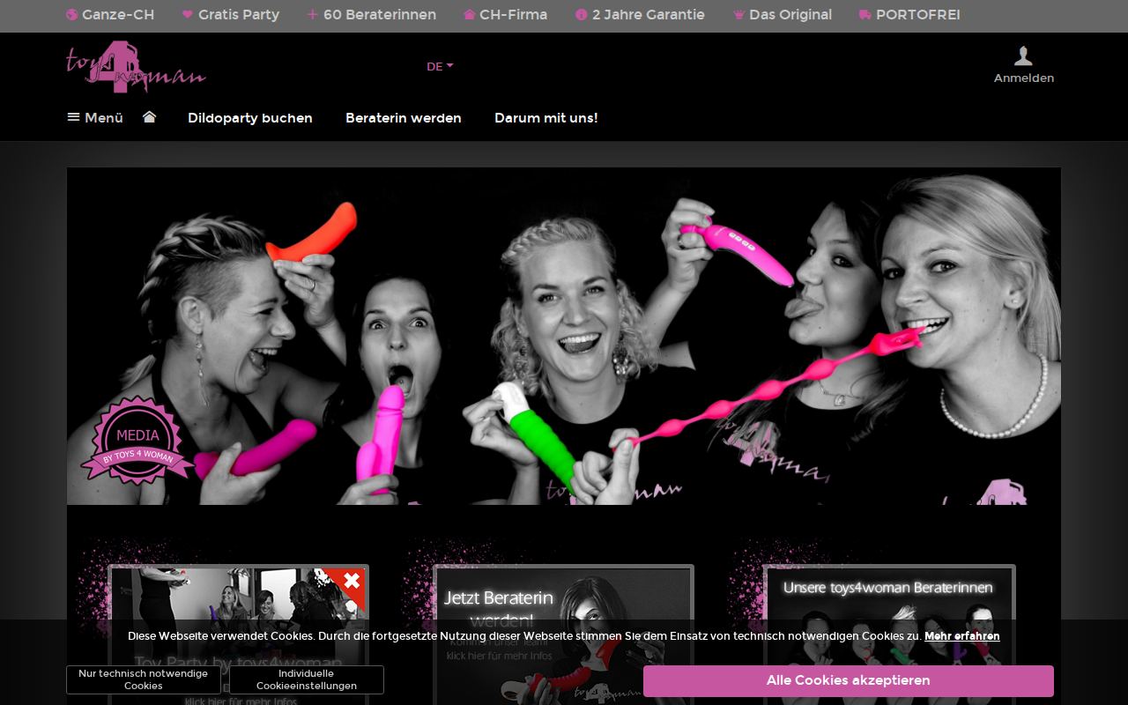Viewport: 1128px width, 705px height.
Task: Open Individuelle Cookieeinstellungen
Action: (307, 679)
